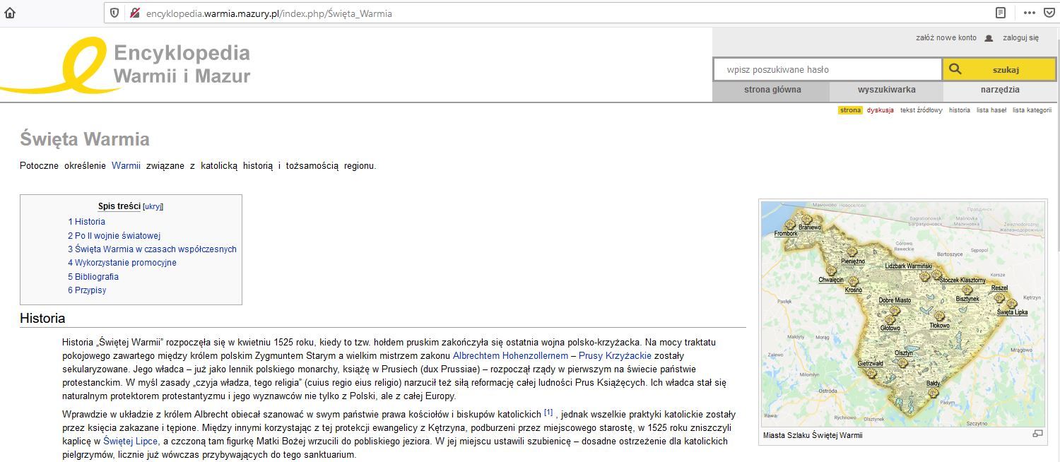Open the 'historia' page tab
Screen dimensions: 1060x462
point(959,110)
